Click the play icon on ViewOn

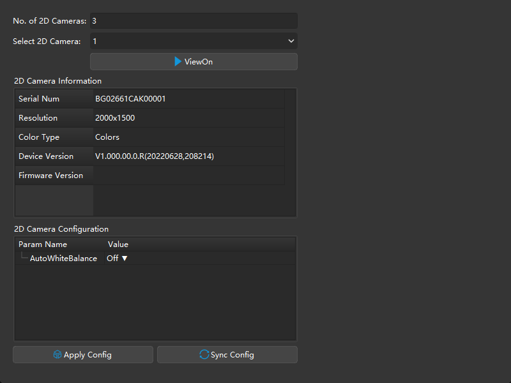[178, 62]
